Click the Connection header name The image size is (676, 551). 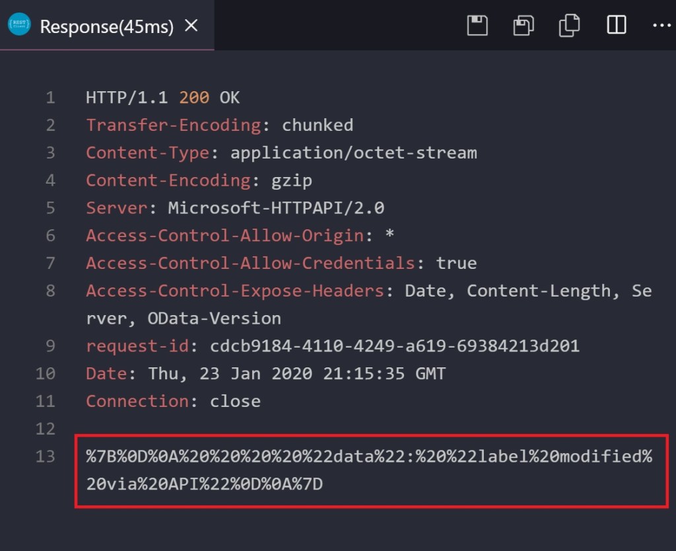click(x=137, y=401)
